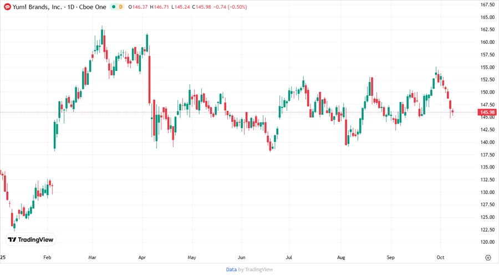This screenshot has width=499, height=276.
Task: Click the −0.74 (−0.50%) change value
Action: coord(233,7)
